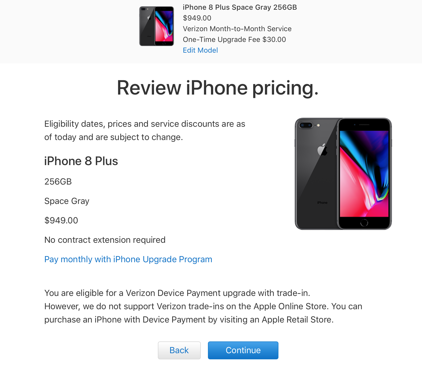Click the iPhone 8 Plus subheading
This screenshot has width=422, height=367.
[x=81, y=161]
